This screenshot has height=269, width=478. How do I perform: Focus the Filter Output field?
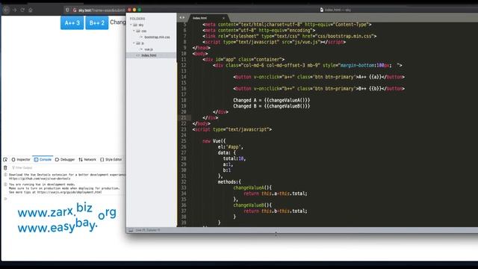click(x=67, y=167)
